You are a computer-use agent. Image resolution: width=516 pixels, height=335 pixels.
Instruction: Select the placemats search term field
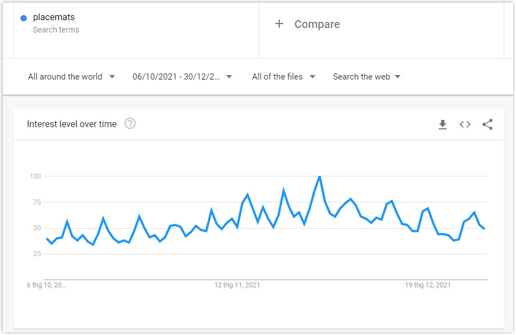136,31
